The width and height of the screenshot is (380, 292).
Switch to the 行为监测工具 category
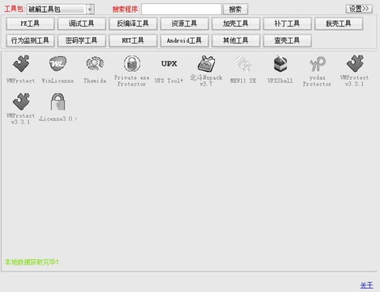pyautogui.click(x=30, y=40)
